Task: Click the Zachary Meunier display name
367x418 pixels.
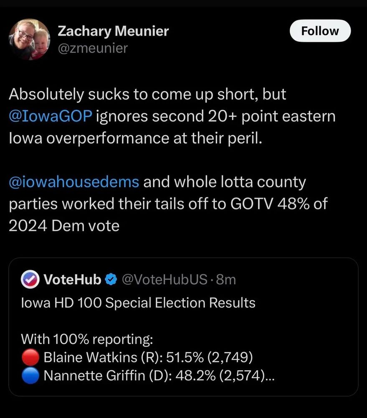Action: pyautogui.click(x=113, y=31)
